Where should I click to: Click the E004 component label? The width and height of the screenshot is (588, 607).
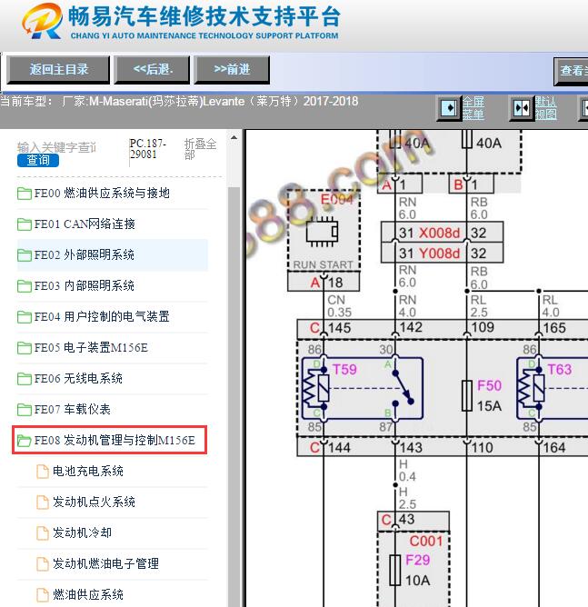pyautogui.click(x=336, y=199)
